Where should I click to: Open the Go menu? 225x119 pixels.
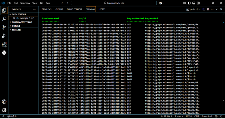(41, 3)
